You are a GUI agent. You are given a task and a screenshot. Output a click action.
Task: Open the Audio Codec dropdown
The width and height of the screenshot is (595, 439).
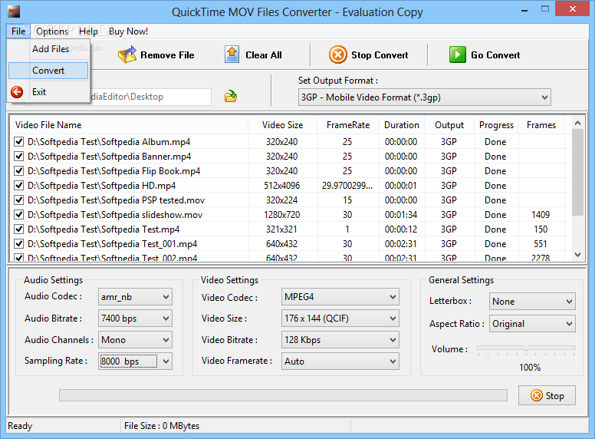135,296
